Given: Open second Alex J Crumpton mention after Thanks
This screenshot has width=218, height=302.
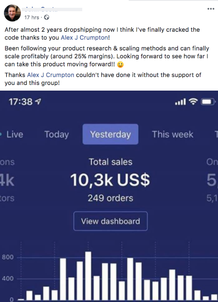Looking at the screenshot, I should [x=51, y=75].
